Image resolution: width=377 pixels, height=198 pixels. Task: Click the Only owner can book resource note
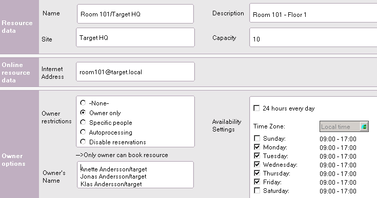click(122, 155)
